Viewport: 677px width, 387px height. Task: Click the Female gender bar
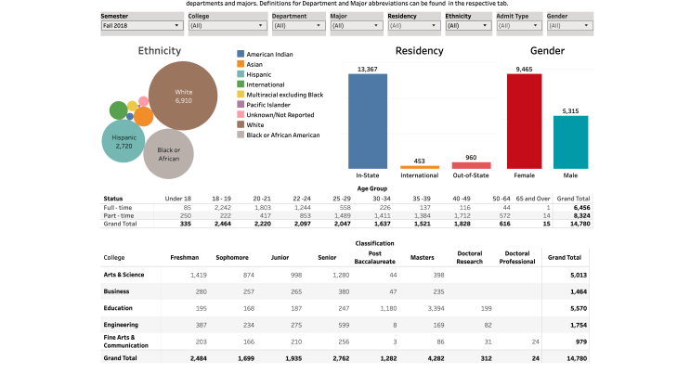click(x=524, y=121)
